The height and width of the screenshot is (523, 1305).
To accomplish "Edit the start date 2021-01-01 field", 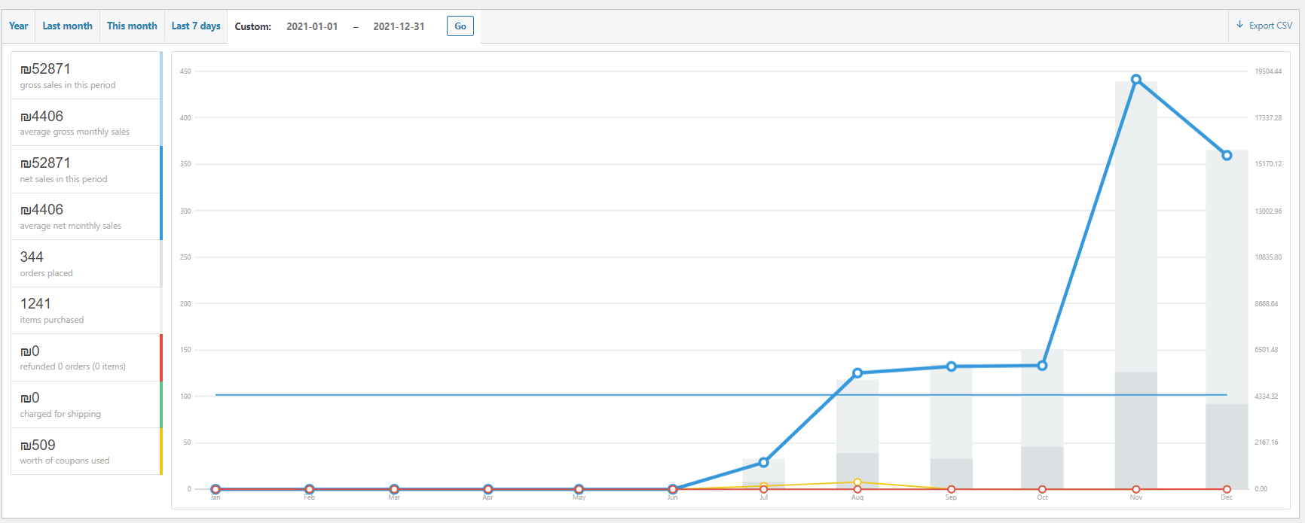I will point(312,26).
